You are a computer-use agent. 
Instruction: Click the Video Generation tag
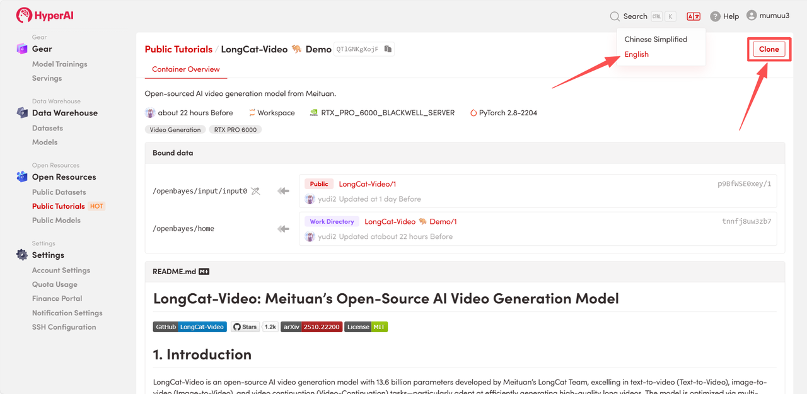pos(175,130)
